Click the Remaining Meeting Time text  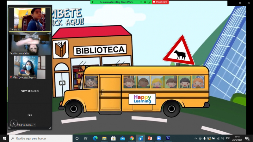pyautogui.click(x=116, y=2)
